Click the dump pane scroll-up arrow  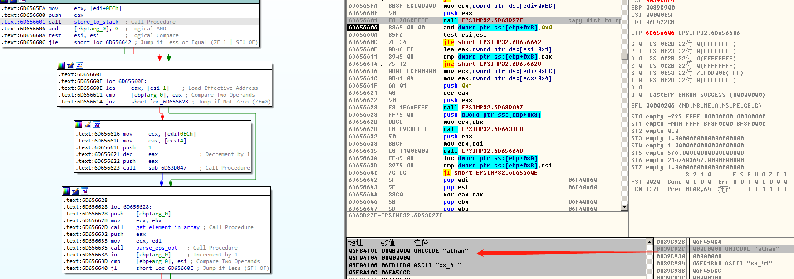click(x=649, y=242)
